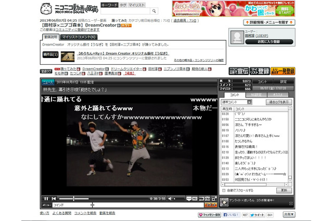This screenshot has height=221, width=333.
Task: Click dictionary icon next to ドリームクリエイター tag
Action: (x=145, y=69)
